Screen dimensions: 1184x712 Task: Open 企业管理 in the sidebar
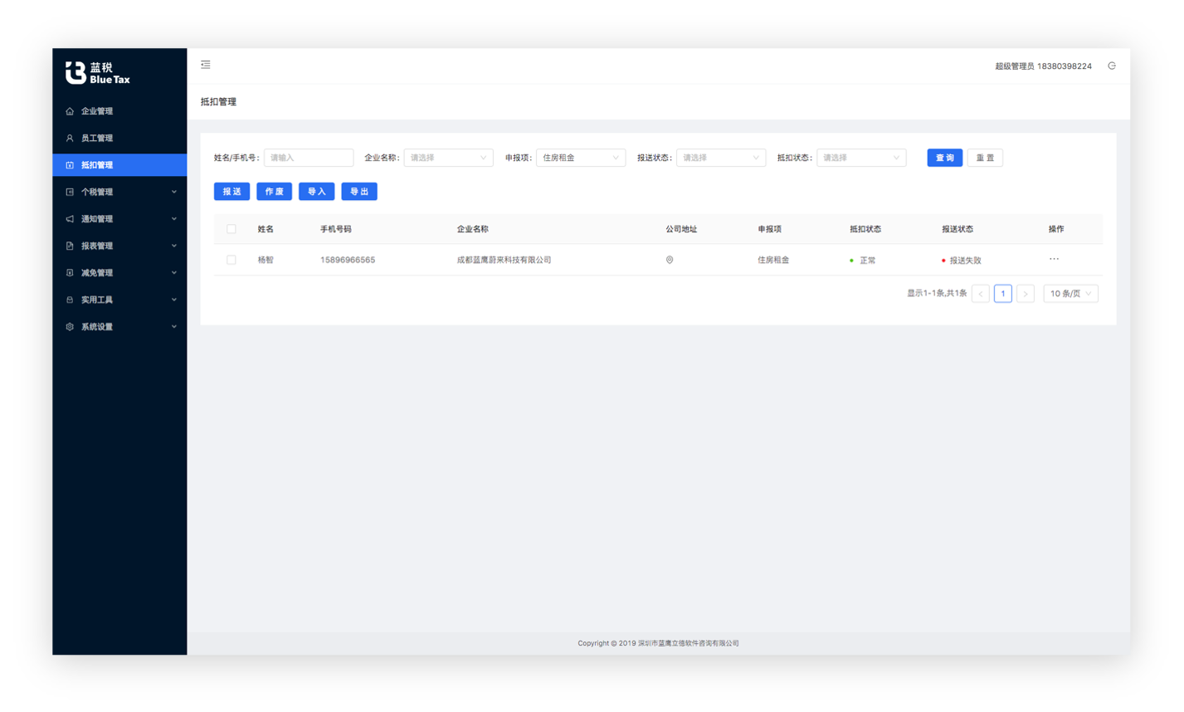[x=119, y=111]
